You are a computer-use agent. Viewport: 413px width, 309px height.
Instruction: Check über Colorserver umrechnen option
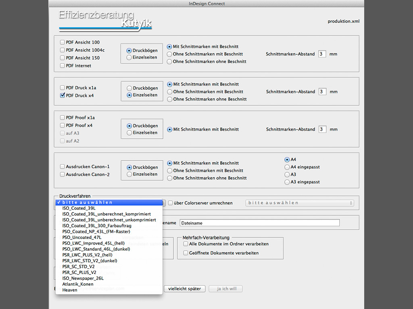[170, 203]
